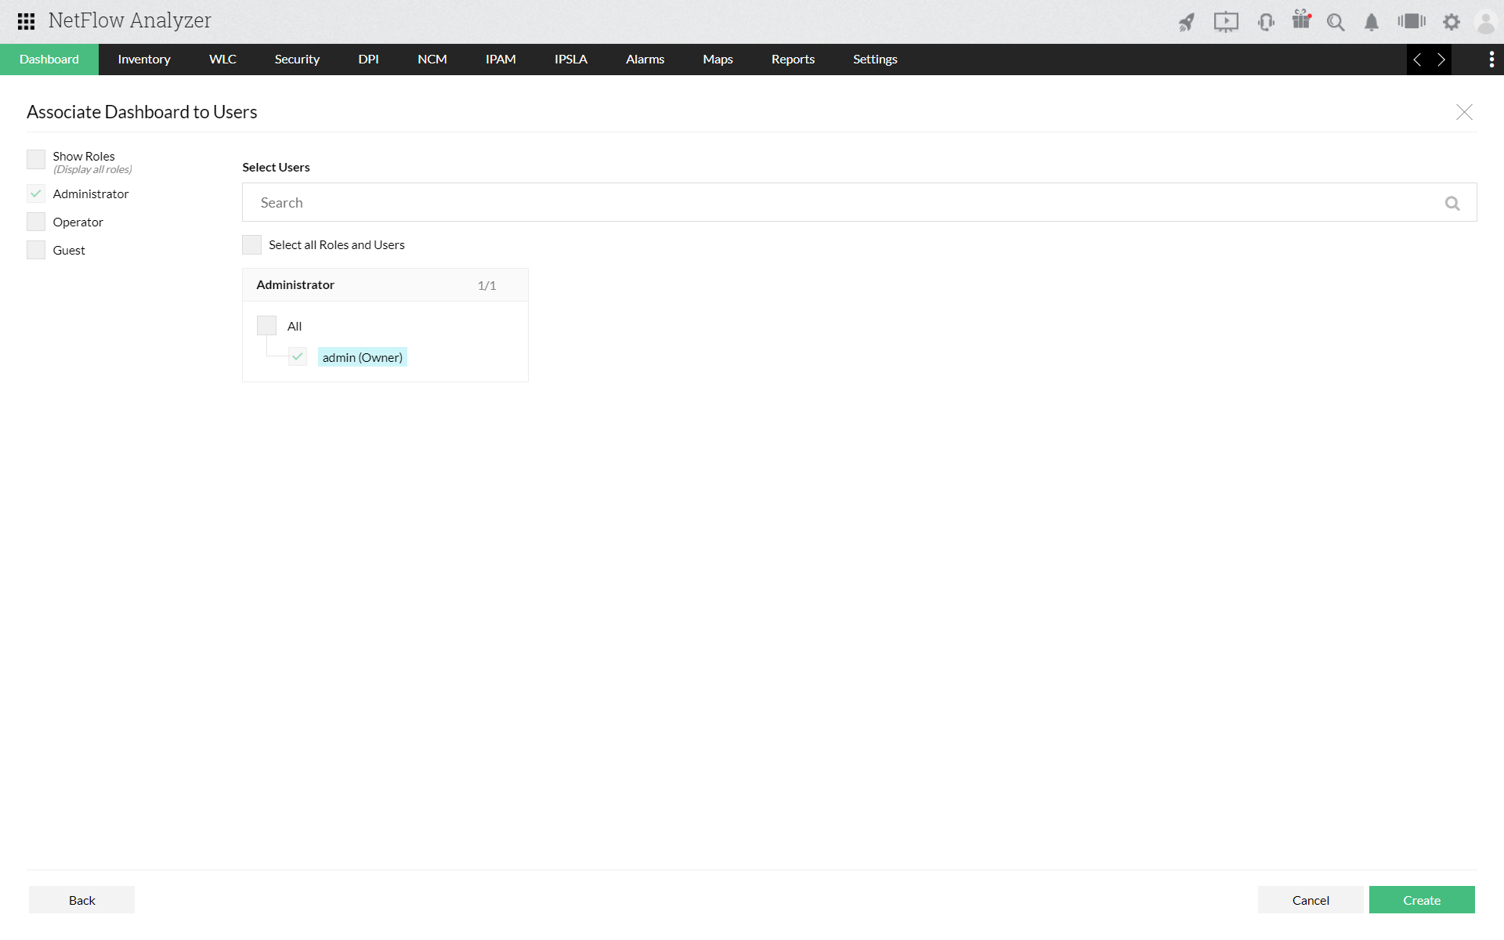Click magnifier icon in Search field
Screen dimensions: 1504x940
[x=1452, y=204]
